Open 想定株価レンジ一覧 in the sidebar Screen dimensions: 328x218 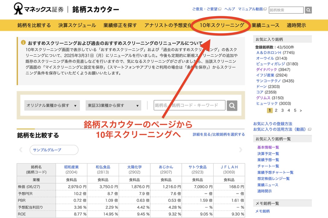click(x=273, y=179)
